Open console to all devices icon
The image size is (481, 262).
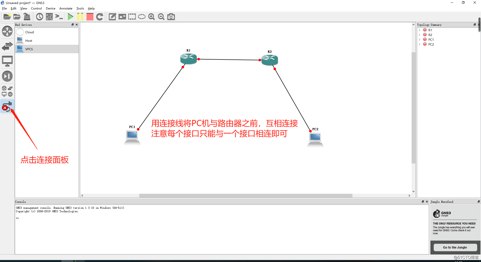pyautogui.click(x=59, y=17)
